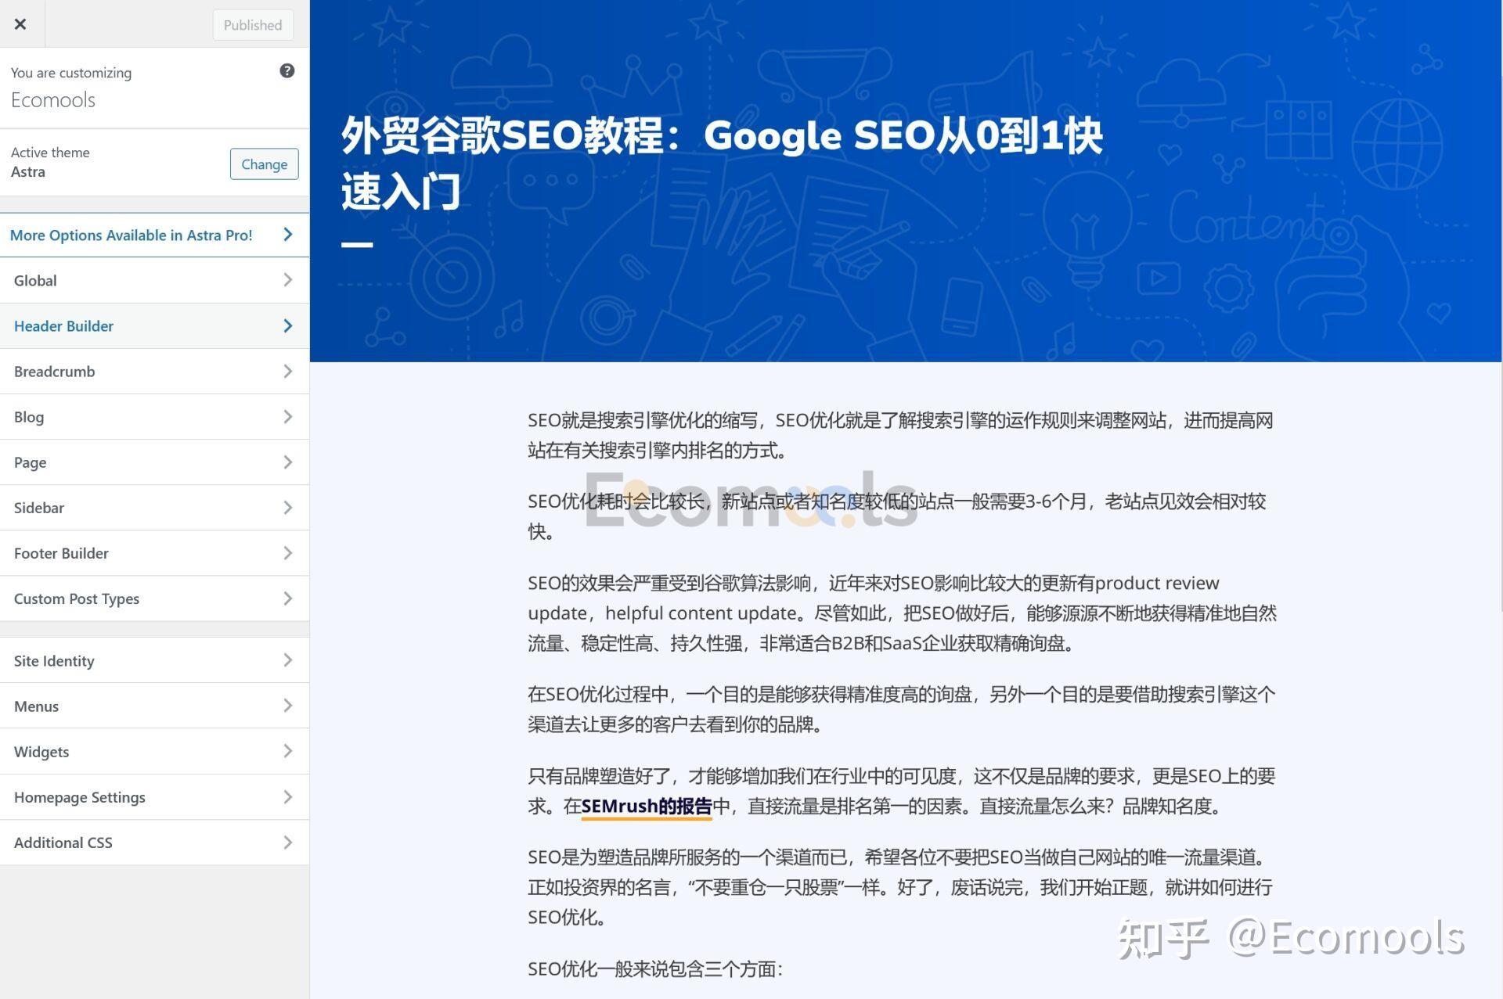Expand the Global chevron arrow
The image size is (1503, 999).
click(x=288, y=280)
